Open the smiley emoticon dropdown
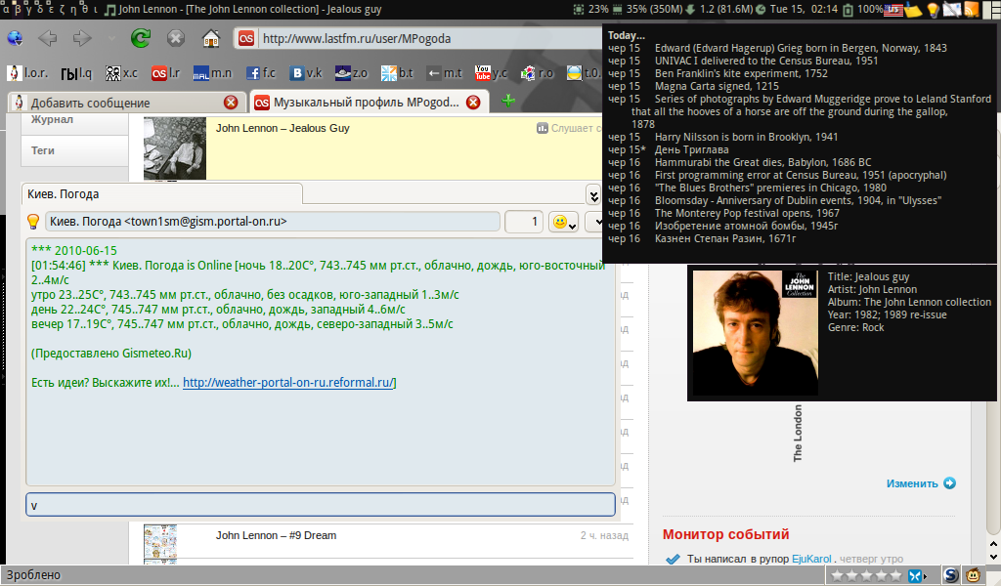 point(563,222)
